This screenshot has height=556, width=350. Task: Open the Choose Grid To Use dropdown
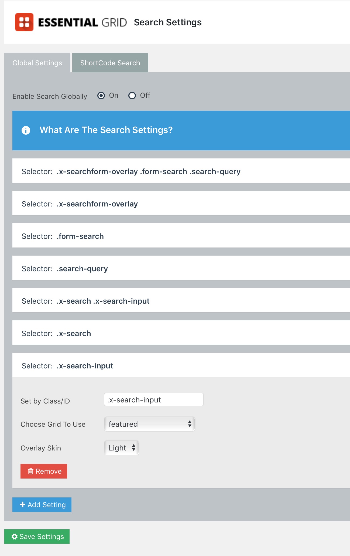click(149, 424)
